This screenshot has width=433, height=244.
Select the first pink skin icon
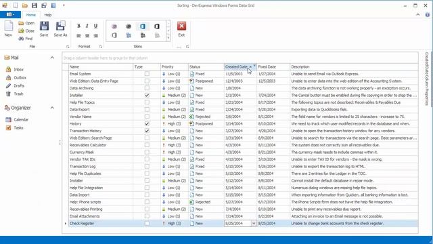pyautogui.click(x=114, y=26)
